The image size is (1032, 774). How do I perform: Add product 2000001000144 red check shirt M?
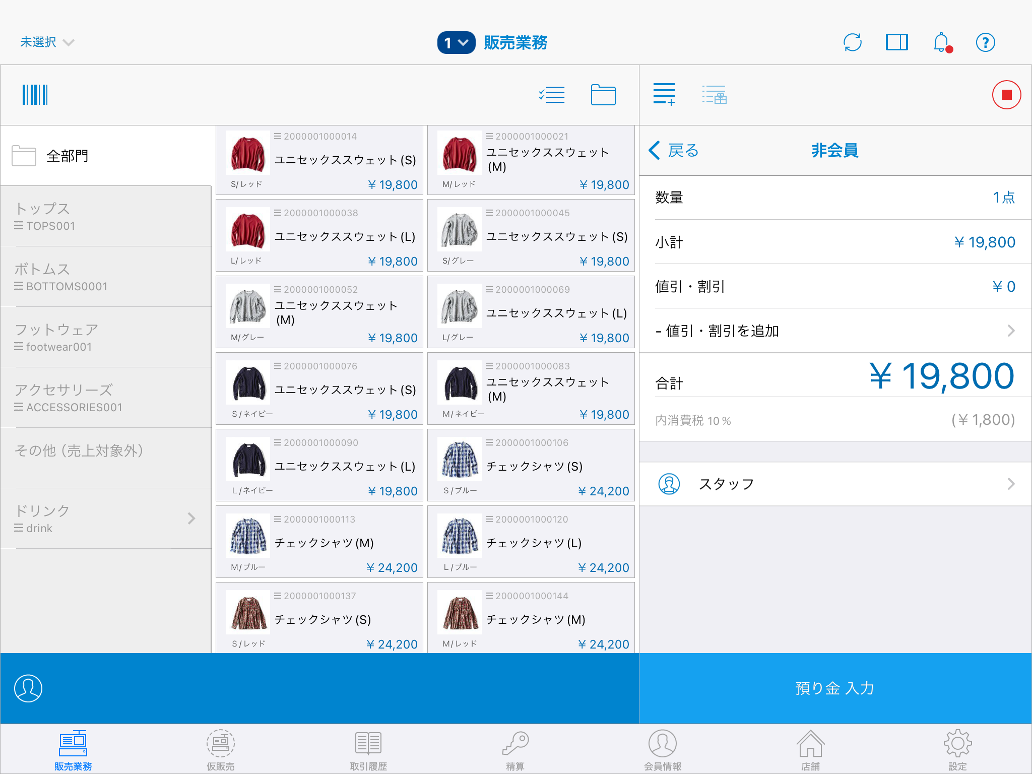point(531,618)
